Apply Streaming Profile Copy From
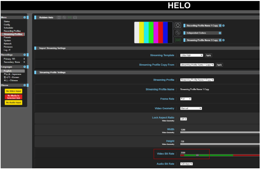261x170 pixels. 219,65
